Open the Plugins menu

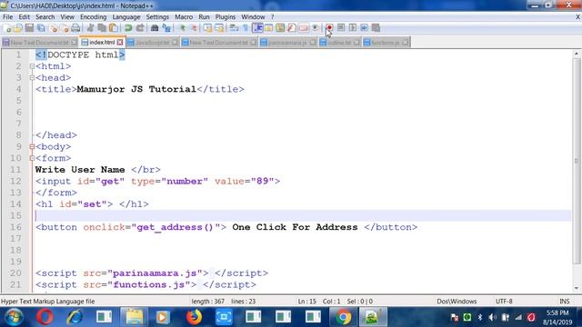pyautogui.click(x=226, y=17)
